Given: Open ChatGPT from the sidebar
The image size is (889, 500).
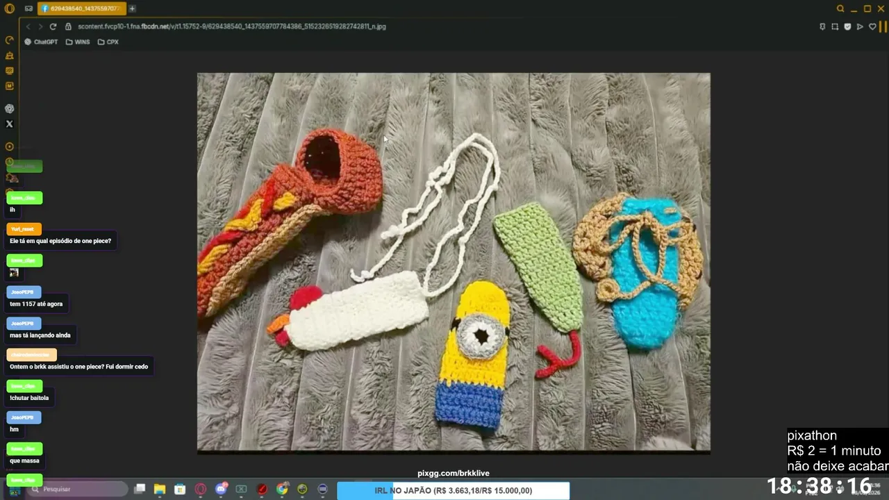Looking at the screenshot, I should click(10, 108).
